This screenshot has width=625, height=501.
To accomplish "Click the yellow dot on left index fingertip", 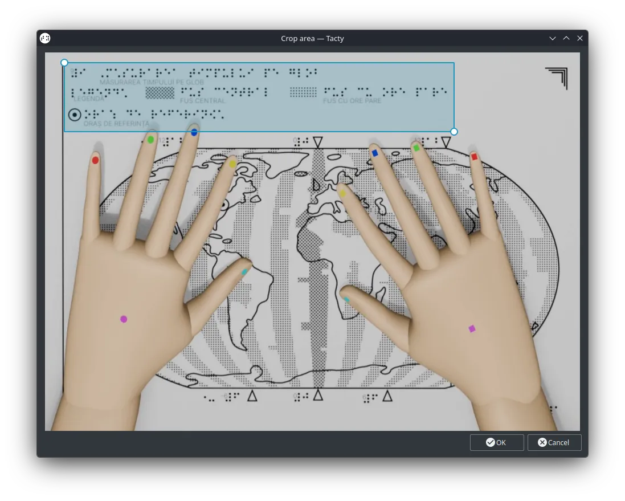I will coord(233,164).
